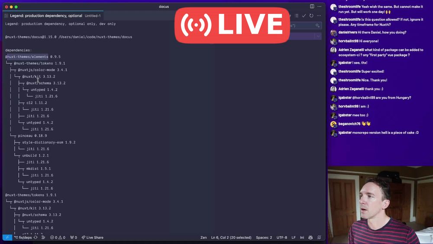Open the remote window indicator in status bar
The height and width of the screenshot is (244, 433).
click(x=7, y=237)
